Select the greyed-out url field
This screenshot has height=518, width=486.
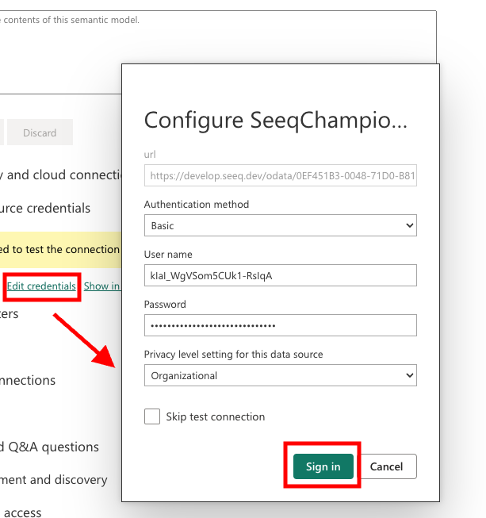click(x=280, y=175)
